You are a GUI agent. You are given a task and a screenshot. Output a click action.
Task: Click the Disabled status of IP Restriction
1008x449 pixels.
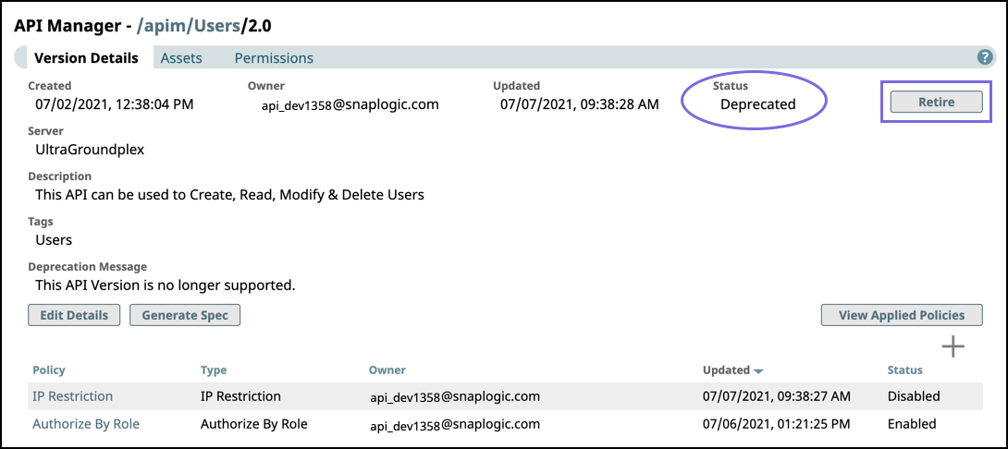tap(914, 396)
